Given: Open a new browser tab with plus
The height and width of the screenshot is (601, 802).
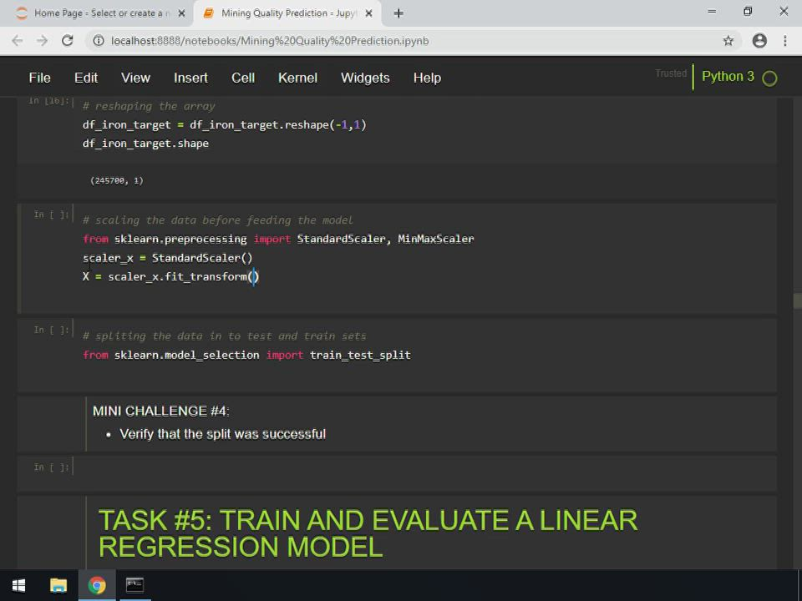Looking at the screenshot, I should coord(398,14).
